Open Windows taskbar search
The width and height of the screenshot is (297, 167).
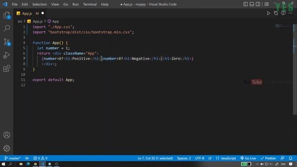pos(10,164)
